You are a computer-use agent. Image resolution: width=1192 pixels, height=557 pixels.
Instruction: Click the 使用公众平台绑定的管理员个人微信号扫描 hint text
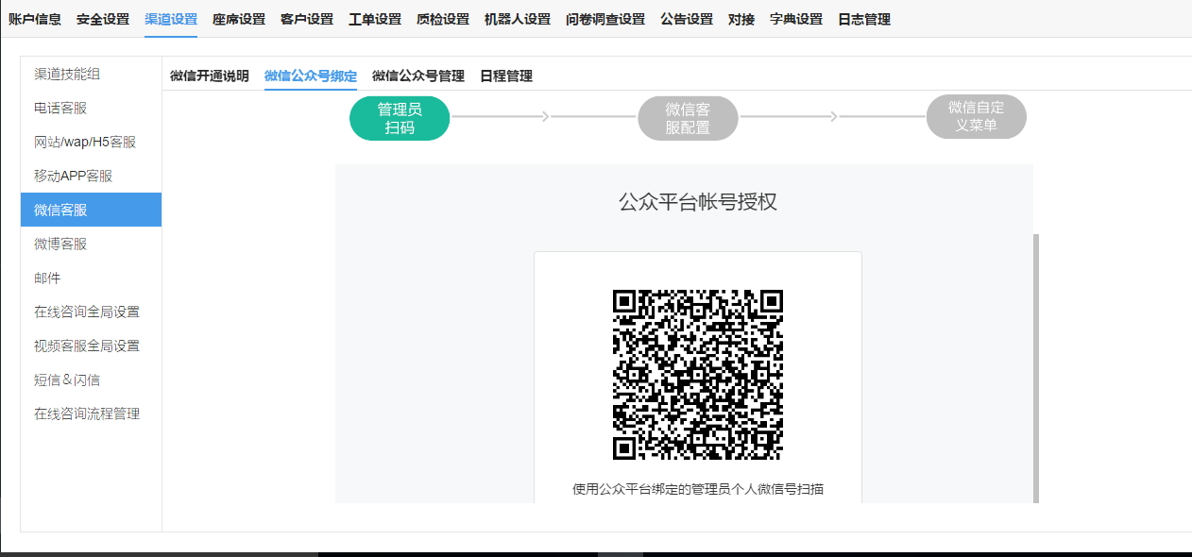click(x=698, y=489)
